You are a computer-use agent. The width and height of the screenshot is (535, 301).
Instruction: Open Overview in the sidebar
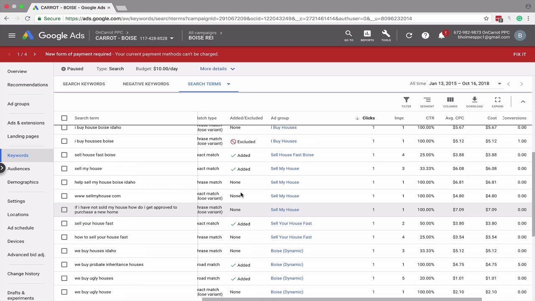(17, 71)
